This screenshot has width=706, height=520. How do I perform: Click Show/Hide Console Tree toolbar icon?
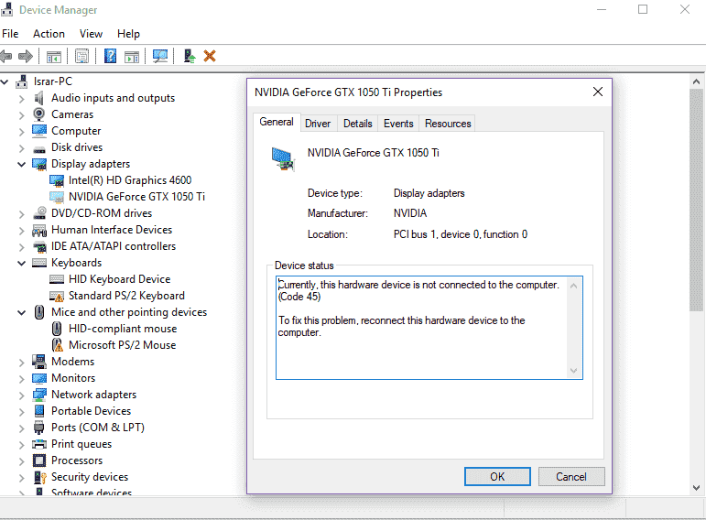click(54, 57)
